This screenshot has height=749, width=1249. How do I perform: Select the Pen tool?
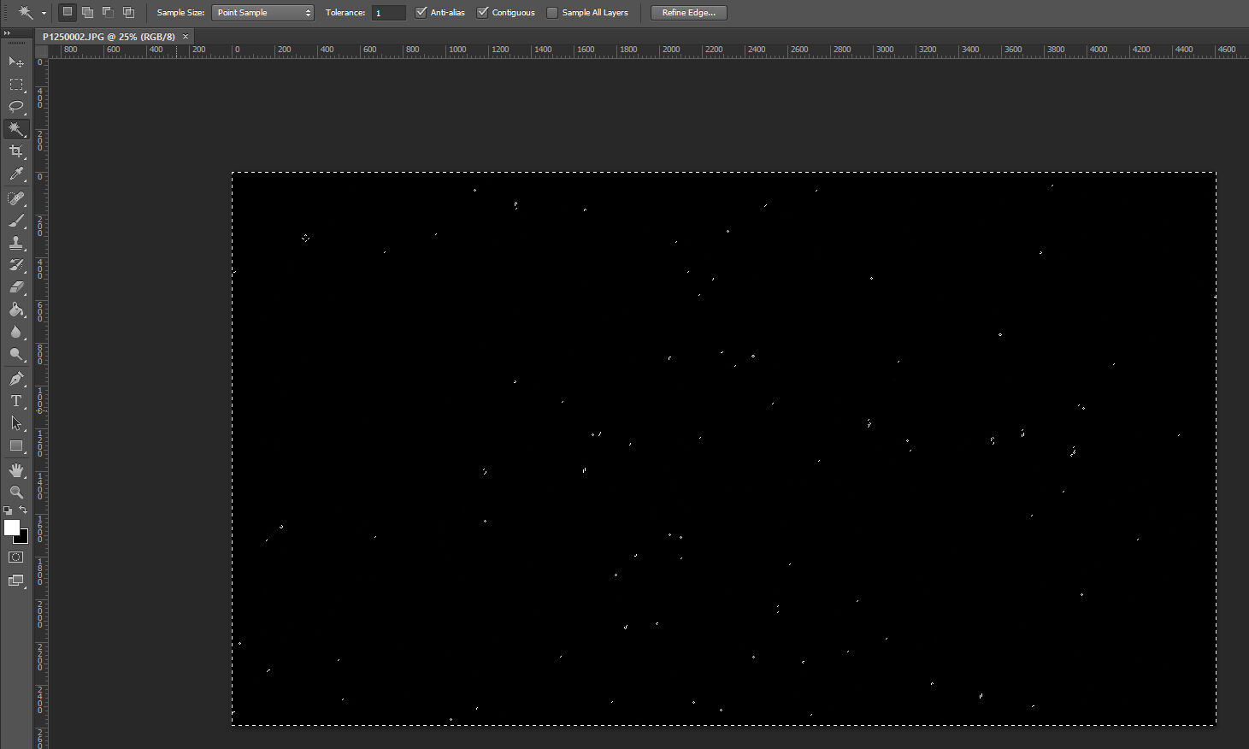(x=16, y=379)
